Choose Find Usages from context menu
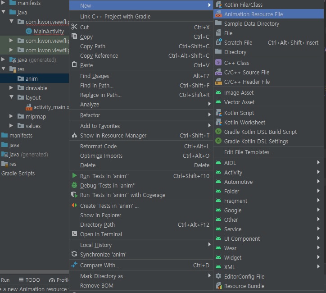The image size is (326, 293). point(141,76)
